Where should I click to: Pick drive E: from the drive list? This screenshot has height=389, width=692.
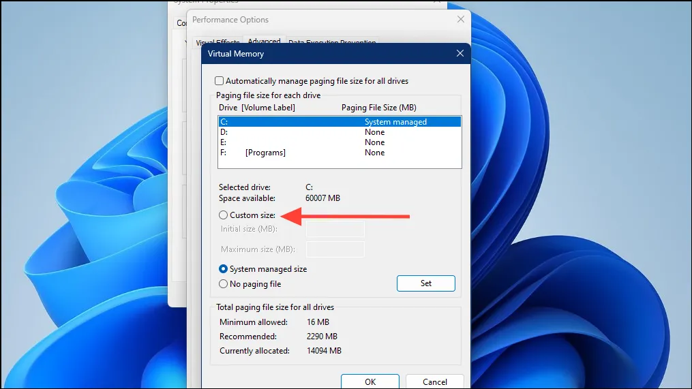click(340, 142)
